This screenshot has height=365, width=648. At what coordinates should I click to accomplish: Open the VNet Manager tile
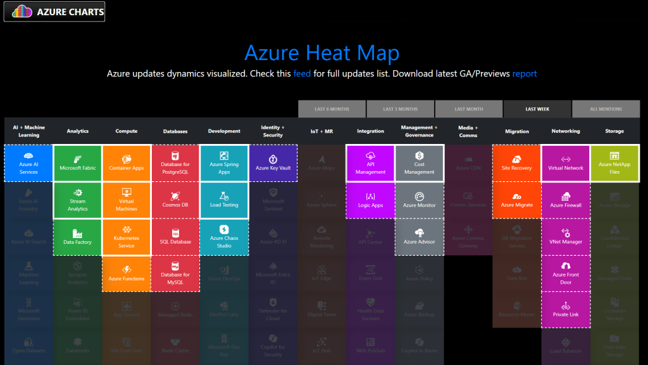[x=566, y=237]
